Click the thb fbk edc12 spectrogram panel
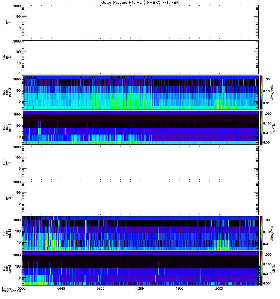The height and width of the screenshot is (299, 280). pos(140,92)
